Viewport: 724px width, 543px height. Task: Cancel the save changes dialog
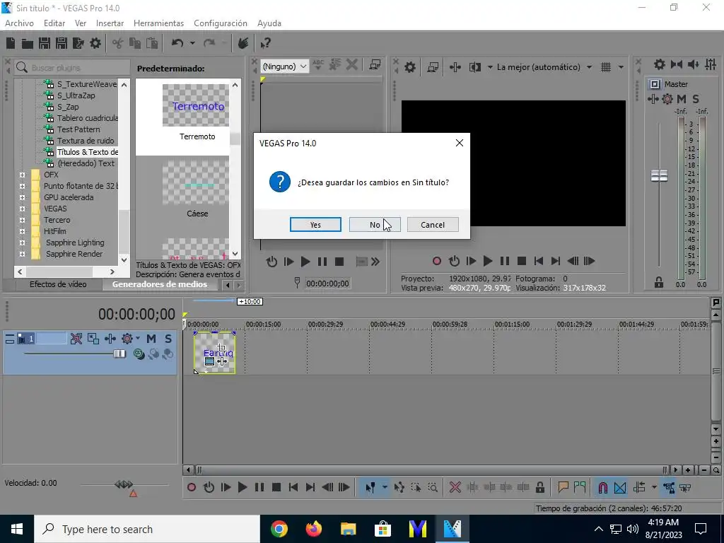pyautogui.click(x=433, y=225)
